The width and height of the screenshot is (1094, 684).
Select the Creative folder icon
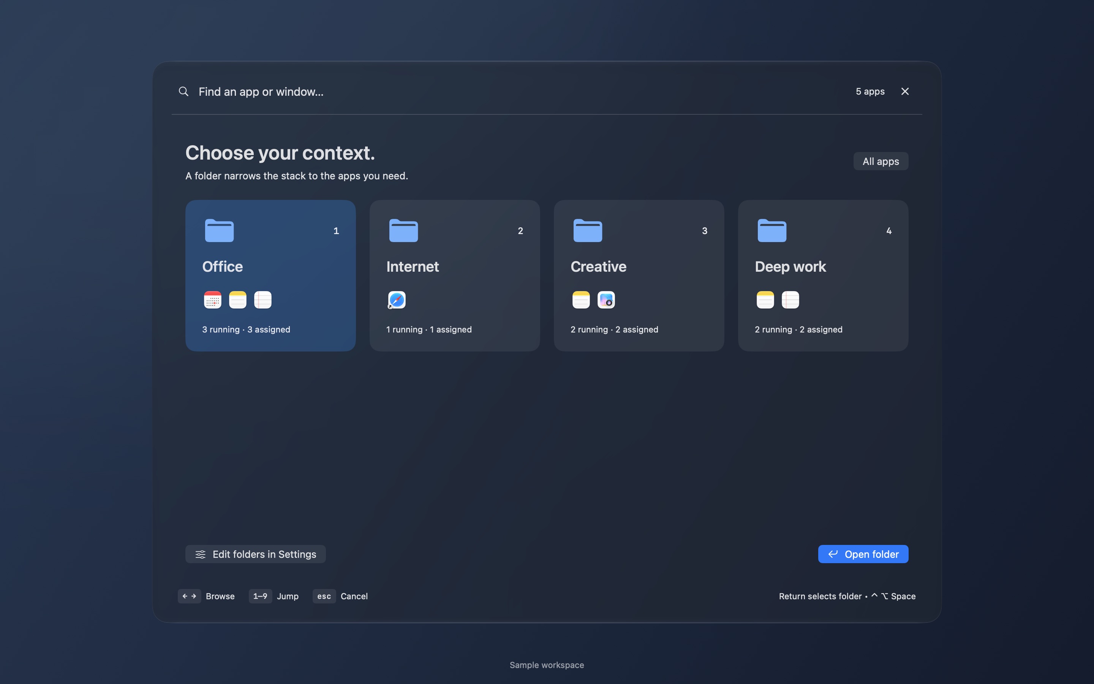pos(588,230)
